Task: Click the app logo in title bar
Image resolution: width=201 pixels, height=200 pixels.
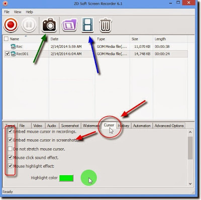Action: [x=5, y=4]
